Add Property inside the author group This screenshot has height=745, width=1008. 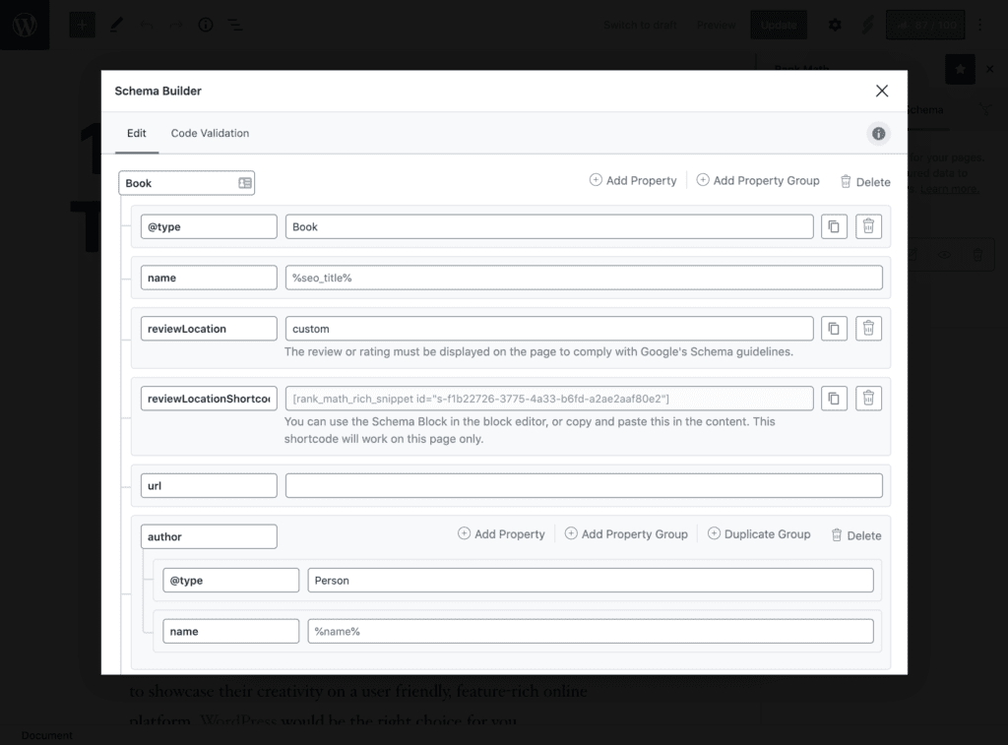[x=501, y=534]
